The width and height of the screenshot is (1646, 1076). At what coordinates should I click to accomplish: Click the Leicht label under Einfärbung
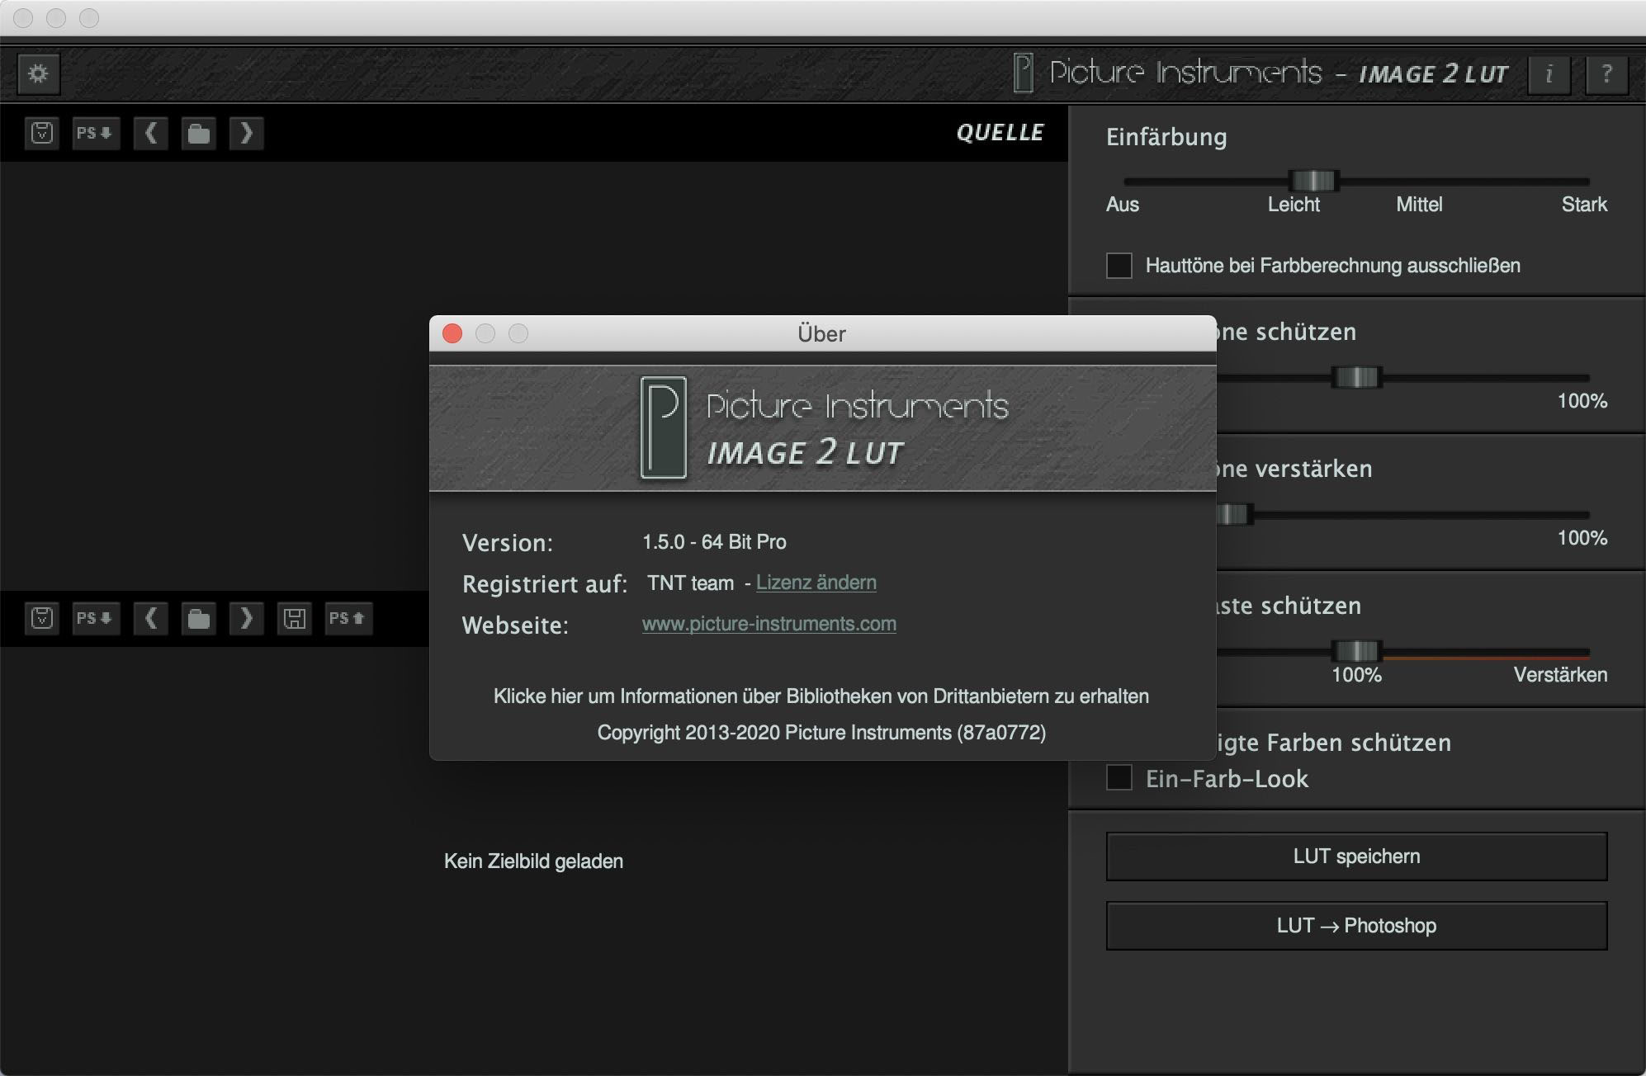point(1294,205)
